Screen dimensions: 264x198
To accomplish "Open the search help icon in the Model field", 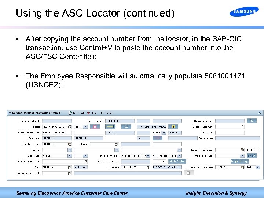I will tap(69, 126).
